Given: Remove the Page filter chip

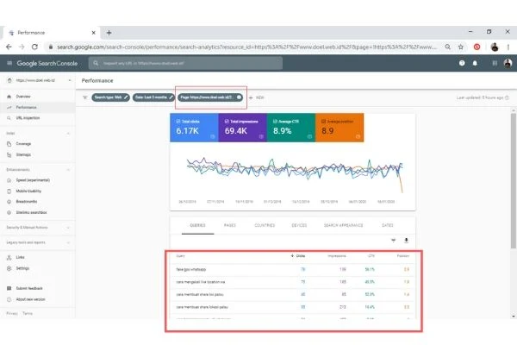Looking at the screenshot, I should tap(239, 97).
